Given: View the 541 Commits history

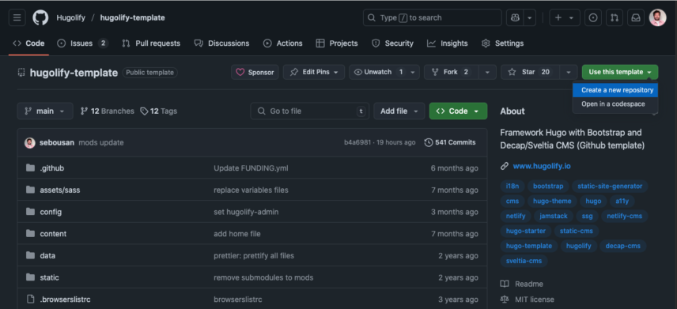Looking at the screenshot, I should [x=450, y=142].
